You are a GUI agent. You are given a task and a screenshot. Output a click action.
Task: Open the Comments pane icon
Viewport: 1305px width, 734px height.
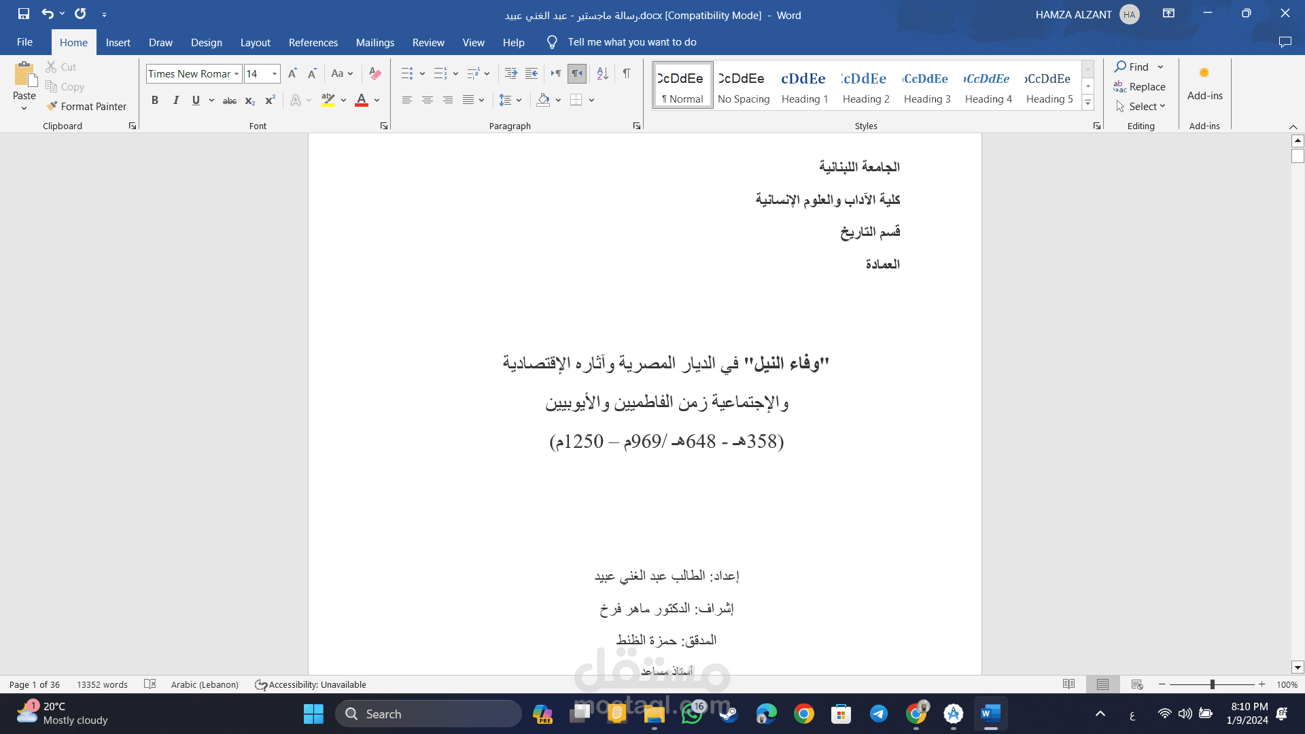tap(1285, 42)
